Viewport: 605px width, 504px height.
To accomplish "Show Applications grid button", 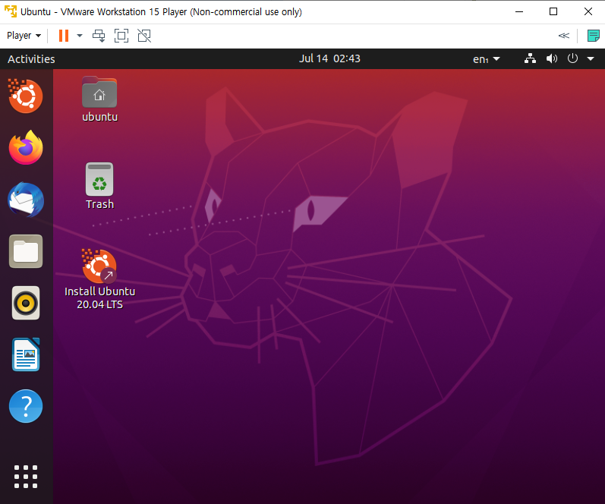I will click(26, 477).
